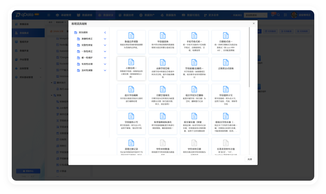Viewport: 326px width, 194px height.
Task: Expand the 完整性修复 category
Action: (105, 45)
